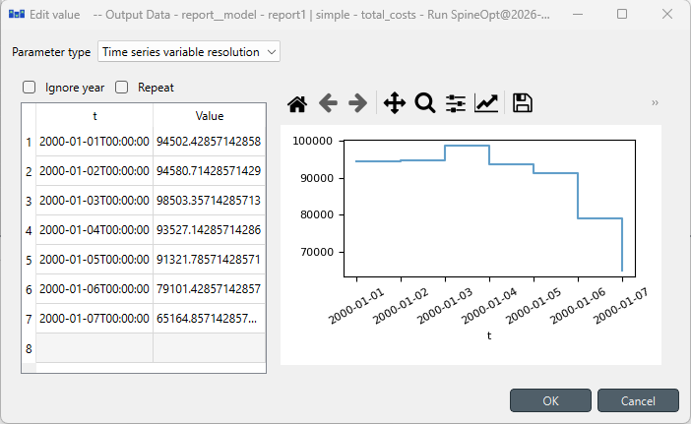Click the OK button
This screenshot has width=691, height=424.
pyautogui.click(x=550, y=400)
